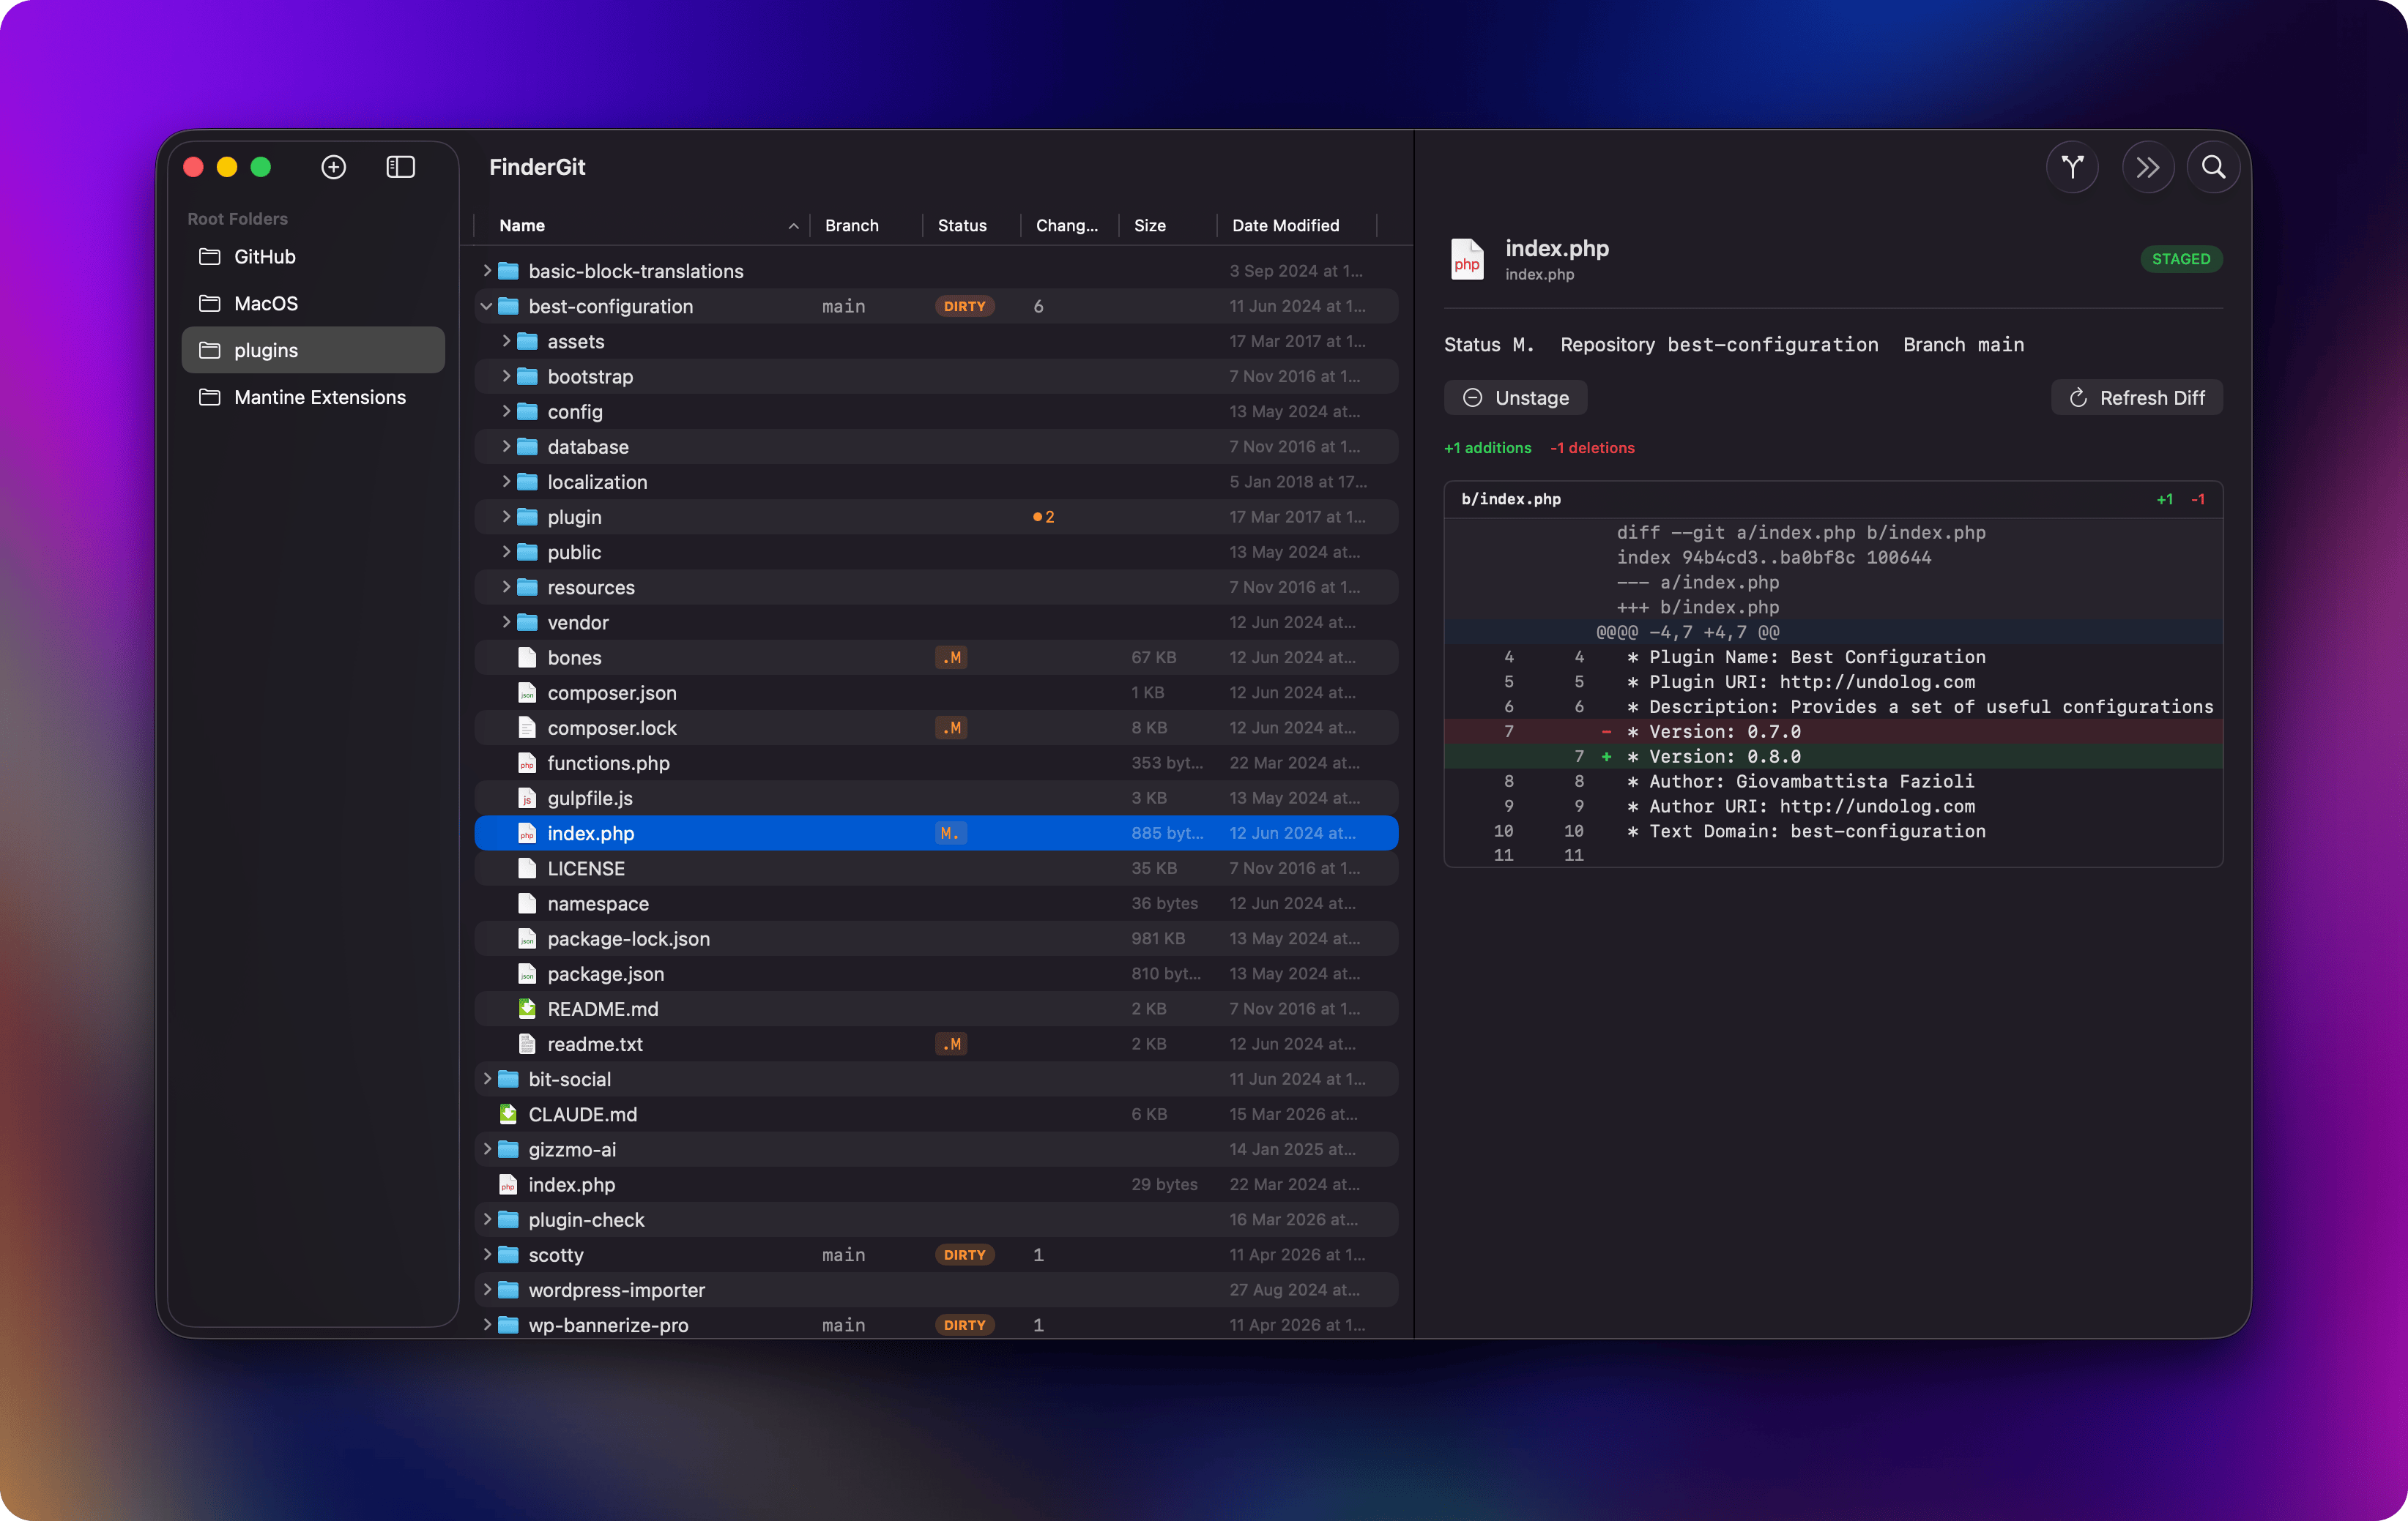
Task: Click the Name column header to sort
Action: pos(522,225)
